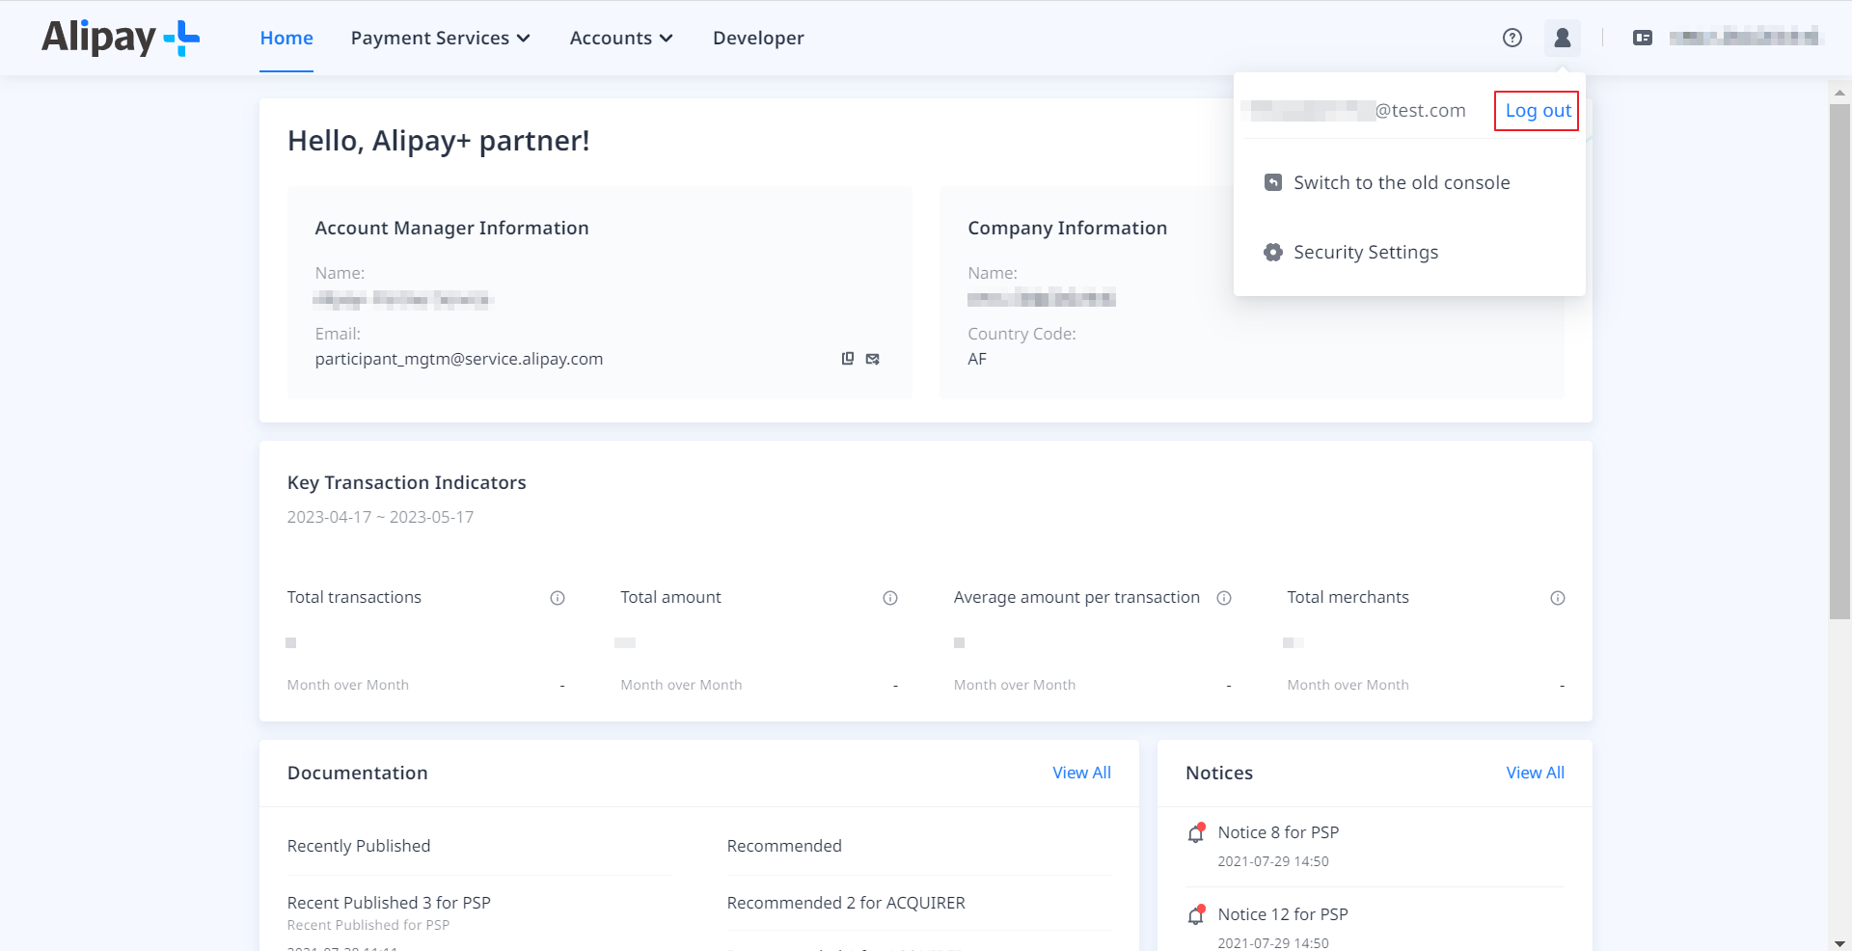1852x951 pixels.
Task: Copy the account manager email address
Action: click(x=848, y=358)
